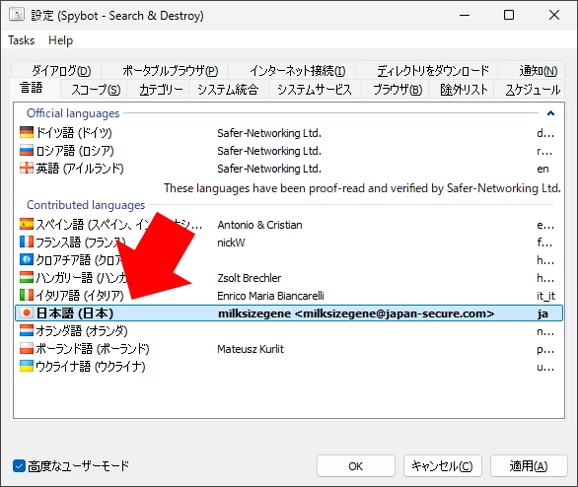Select フランス語 (フランス) language row
This screenshot has width=578, height=487.
(289, 242)
